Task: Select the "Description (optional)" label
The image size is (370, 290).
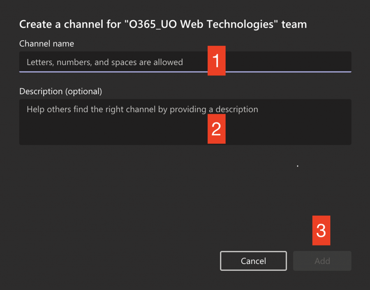Action: tap(61, 92)
